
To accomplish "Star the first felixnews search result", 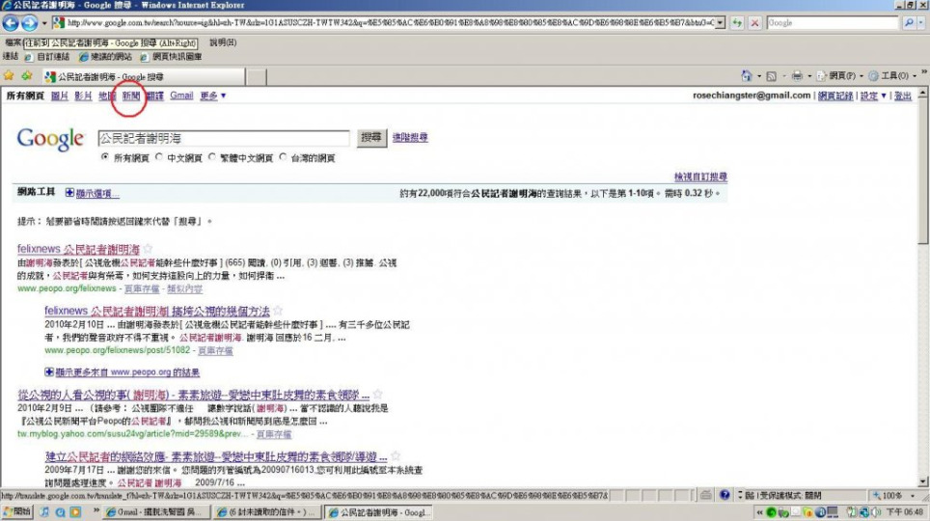I will (x=148, y=250).
